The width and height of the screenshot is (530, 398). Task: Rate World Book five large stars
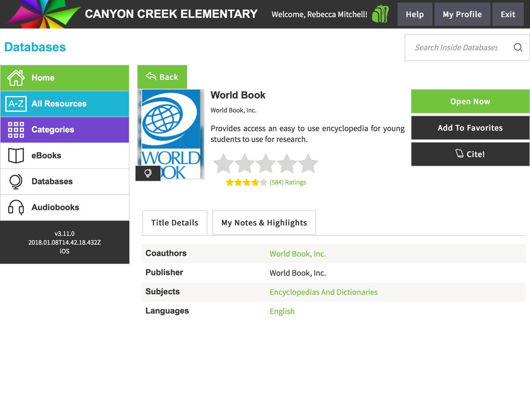[x=308, y=164]
